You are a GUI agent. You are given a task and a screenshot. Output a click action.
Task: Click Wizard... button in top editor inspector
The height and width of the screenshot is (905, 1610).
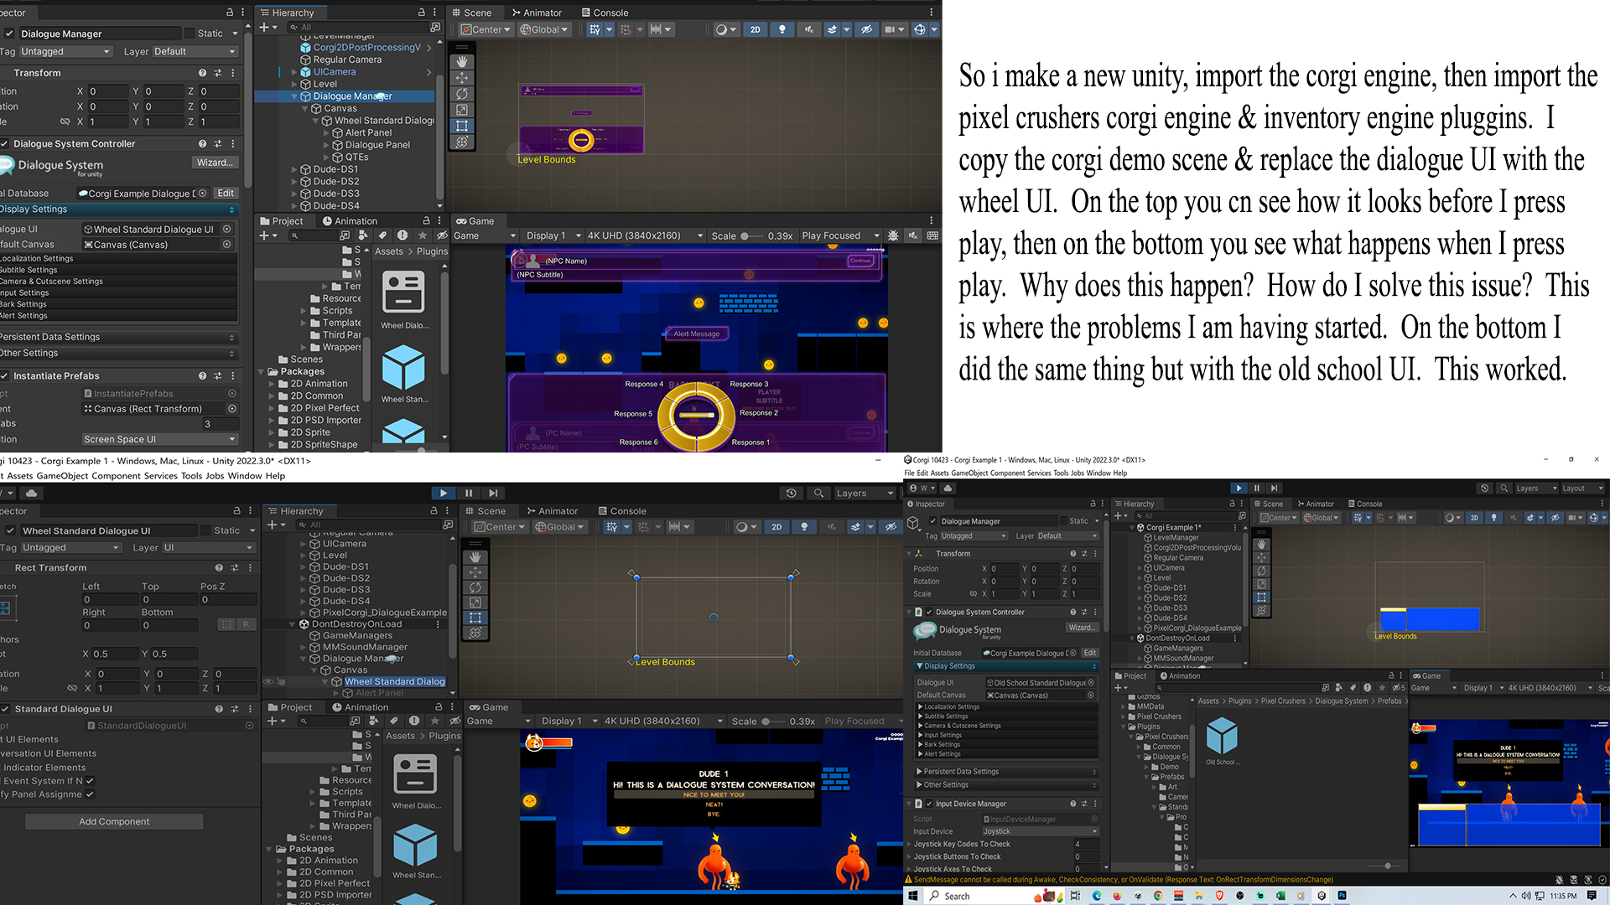[216, 163]
